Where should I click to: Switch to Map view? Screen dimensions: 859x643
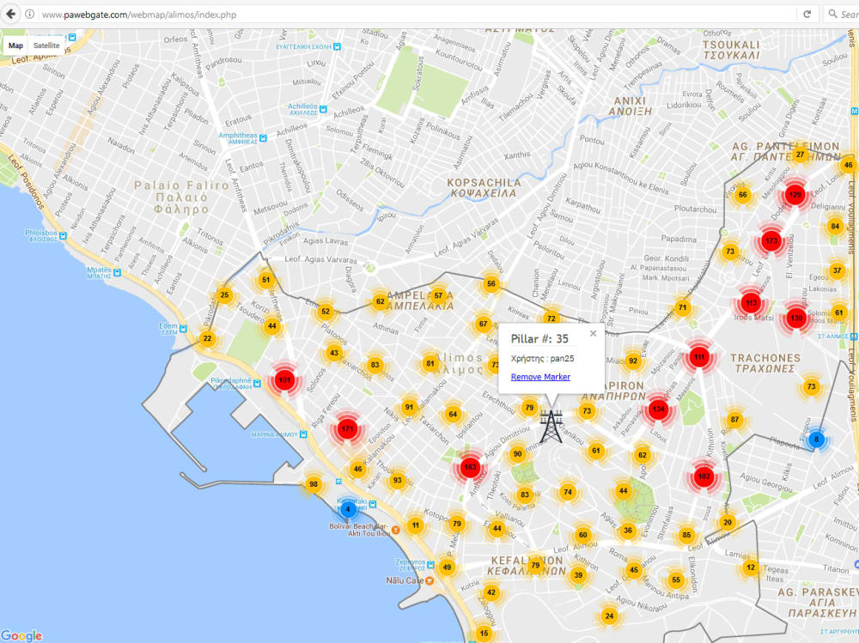(x=15, y=45)
